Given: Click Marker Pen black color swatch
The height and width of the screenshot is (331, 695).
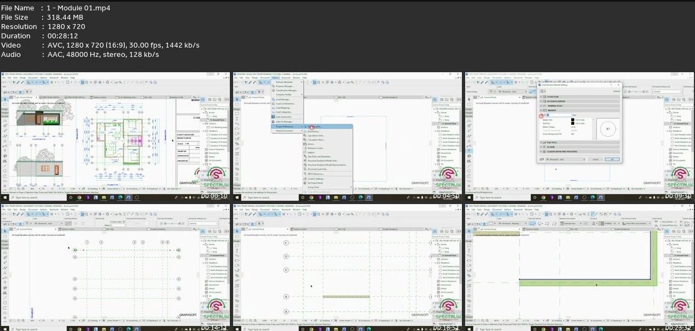Looking at the screenshot, I should click(572, 120).
